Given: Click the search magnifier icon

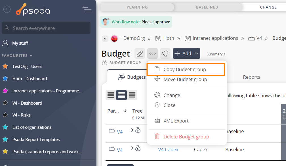Looking at the screenshot, I should pos(7,28).
